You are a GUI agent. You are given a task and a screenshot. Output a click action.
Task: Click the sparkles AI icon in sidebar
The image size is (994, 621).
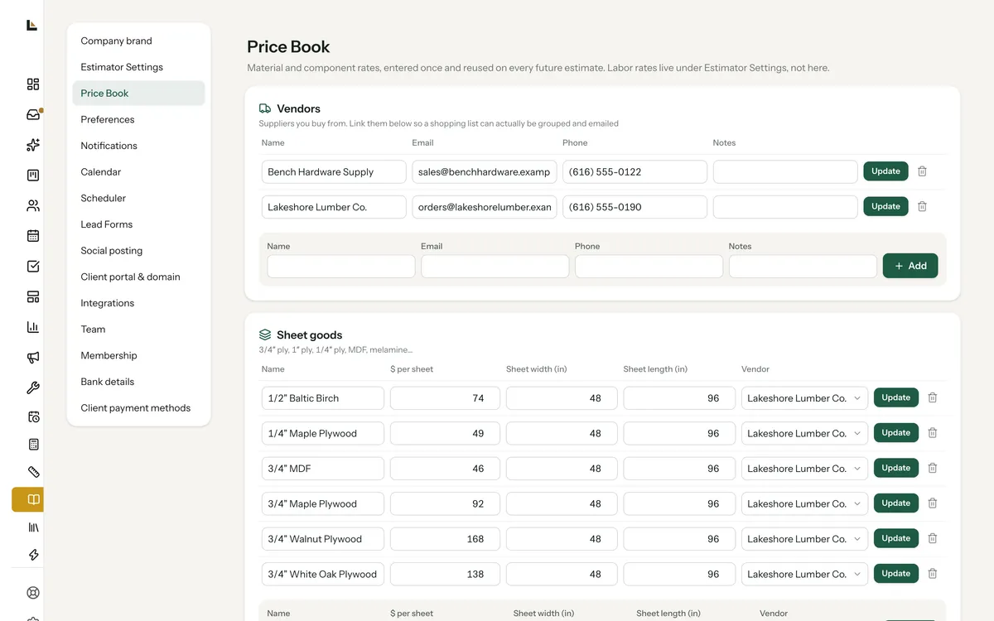33,145
